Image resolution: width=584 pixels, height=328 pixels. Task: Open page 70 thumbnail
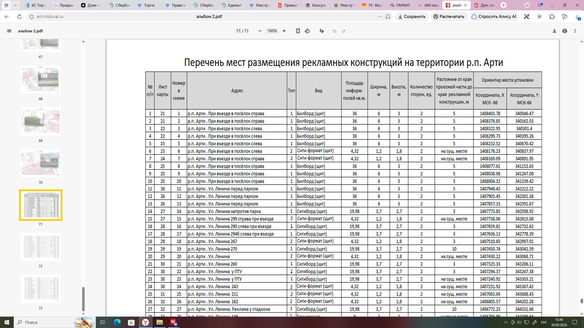[x=40, y=164]
